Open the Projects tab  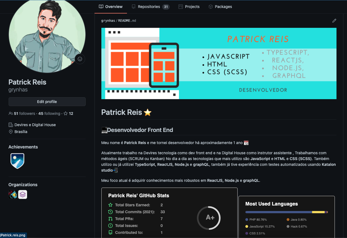[x=189, y=7]
